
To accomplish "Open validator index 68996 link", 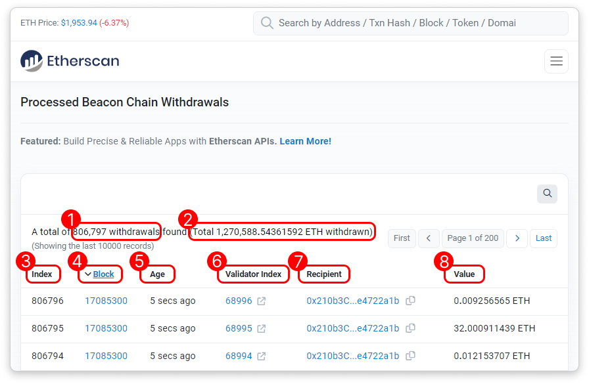I will coord(239,301).
